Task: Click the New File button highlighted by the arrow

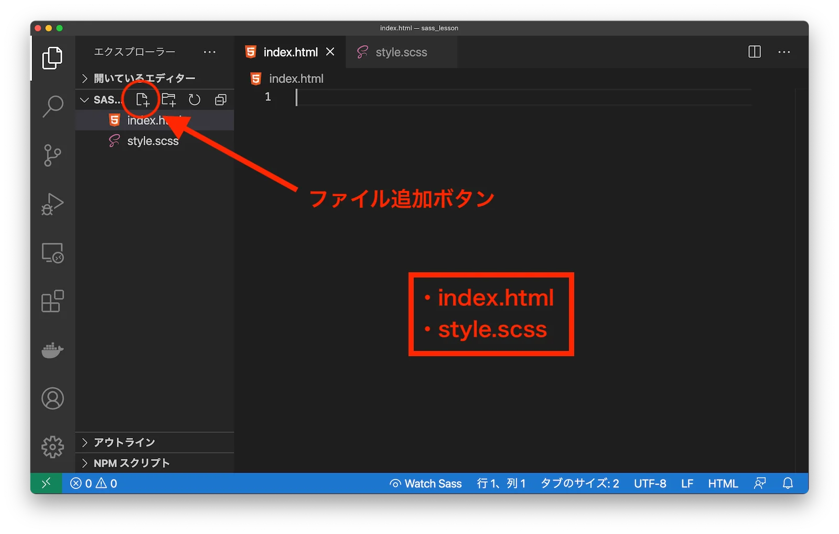Action: 144,99
